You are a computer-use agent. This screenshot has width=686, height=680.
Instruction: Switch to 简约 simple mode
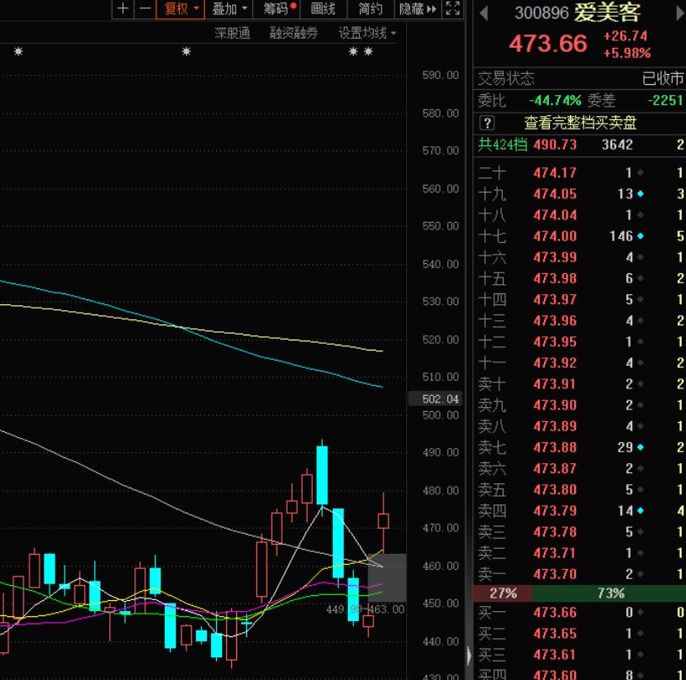pos(370,8)
